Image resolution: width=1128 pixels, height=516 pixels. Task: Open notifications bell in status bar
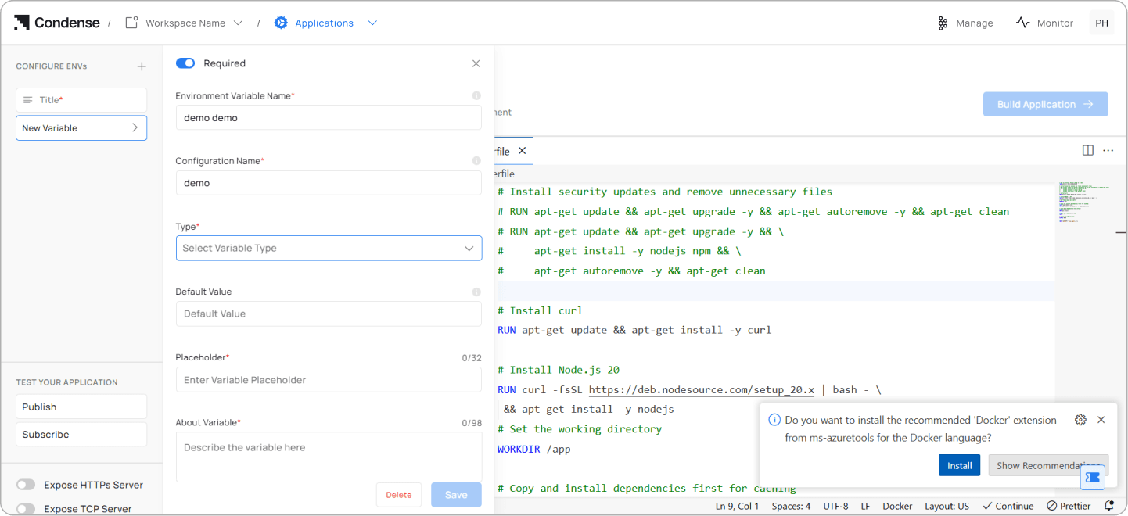click(x=1108, y=506)
